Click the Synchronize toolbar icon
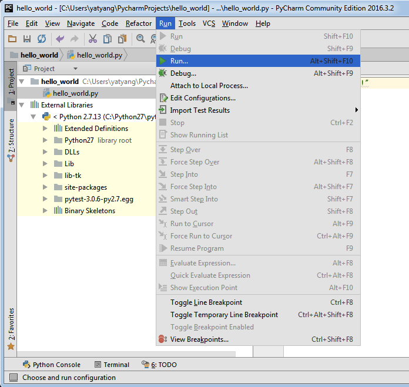Screen dimensions: 409x387 coord(42,39)
